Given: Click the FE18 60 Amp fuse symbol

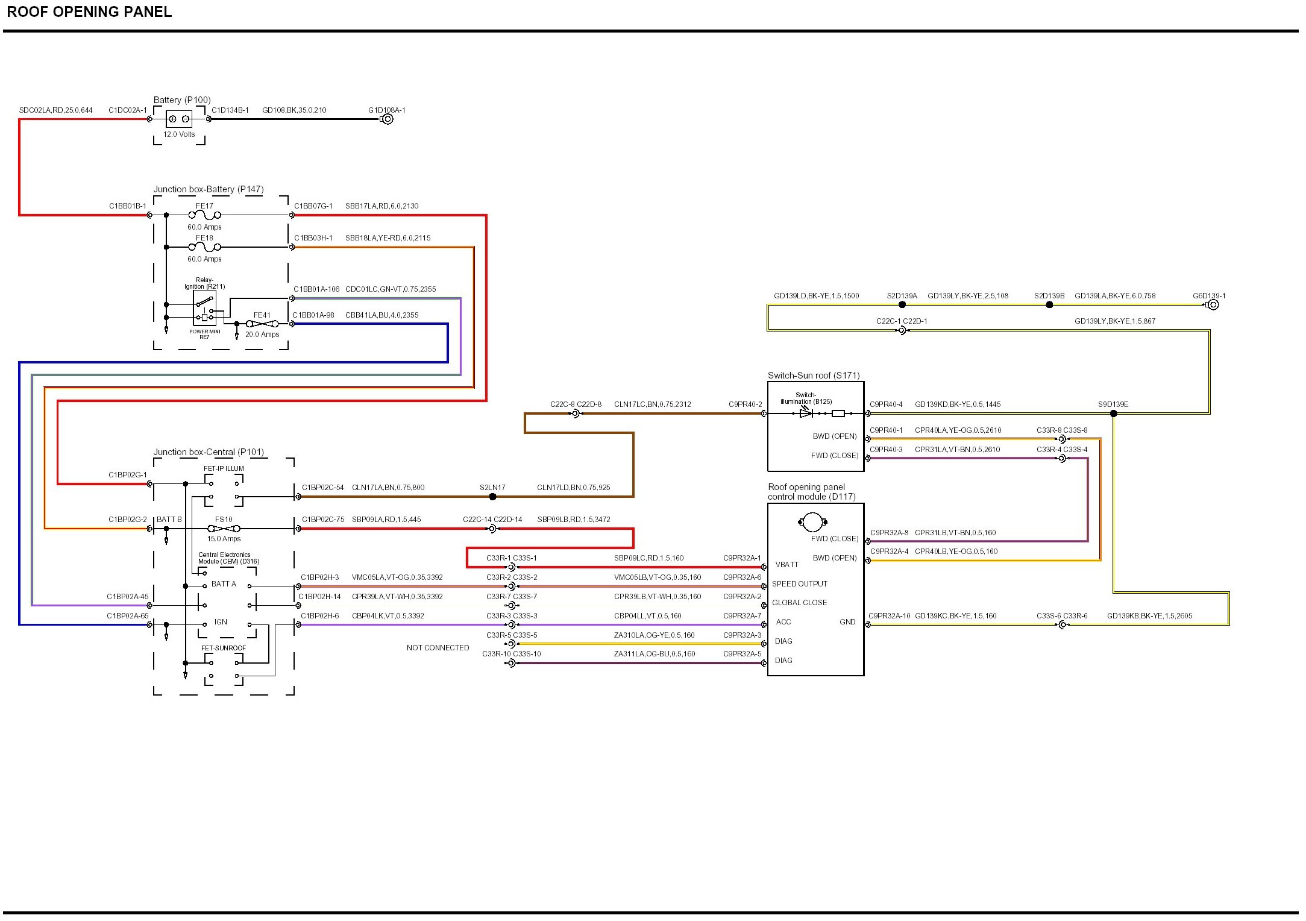Looking at the screenshot, I should (x=205, y=247).
